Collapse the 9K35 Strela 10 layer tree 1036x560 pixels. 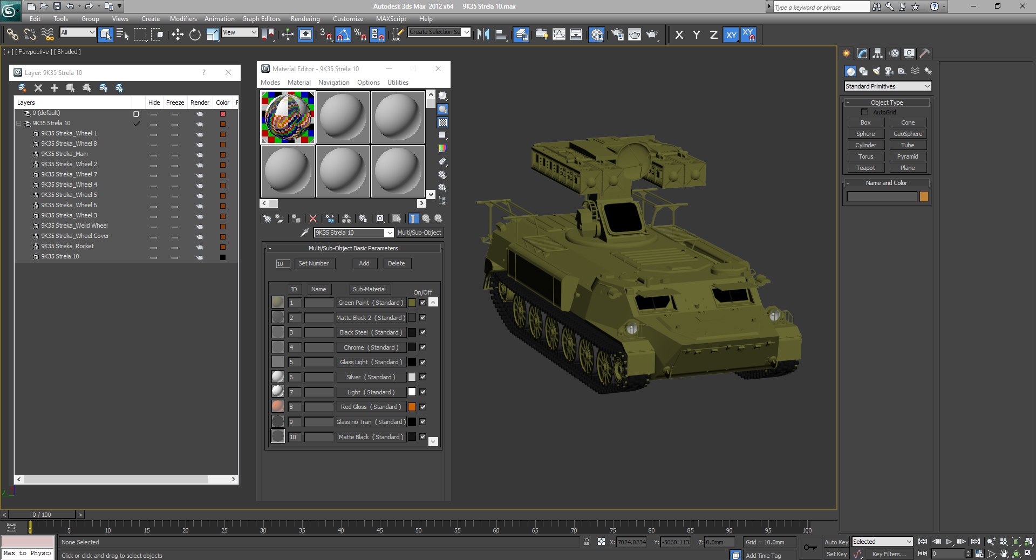click(19, 124)
